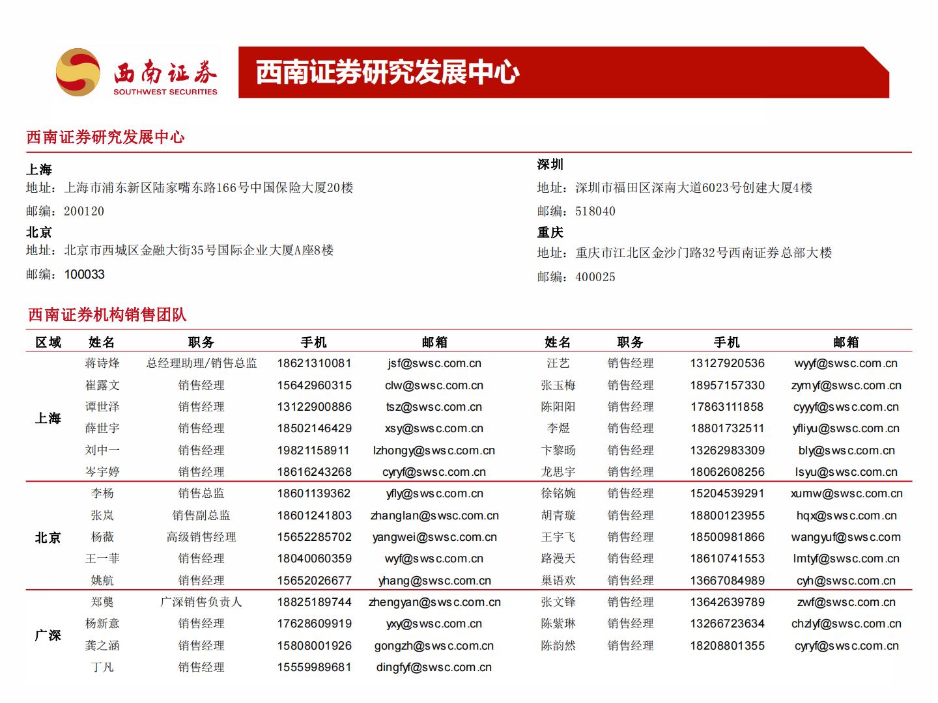Open email yhang@swsc.com.cn

pyautogui.click(x=434, y=581)
